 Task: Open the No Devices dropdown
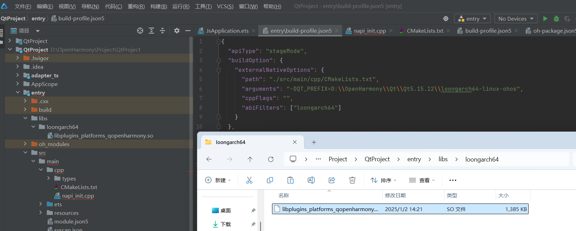click(516, 19)
